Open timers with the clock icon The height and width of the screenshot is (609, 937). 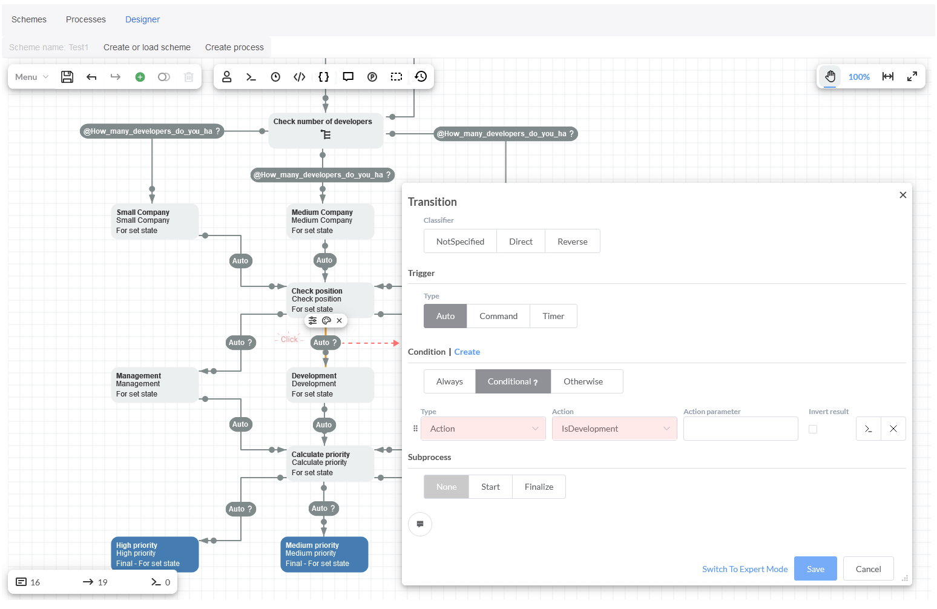tap(275, 77)
